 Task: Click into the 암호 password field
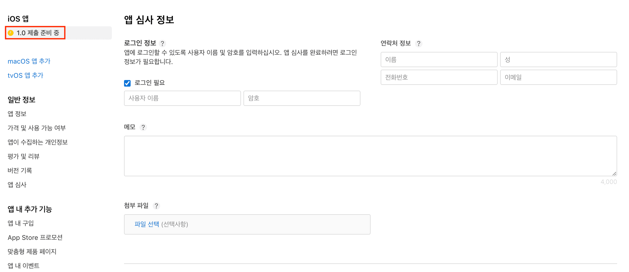tap(302, 98)
